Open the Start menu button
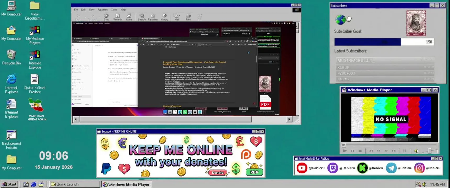The width and height of the screenshot is (450, 188). tap(9, 184)
